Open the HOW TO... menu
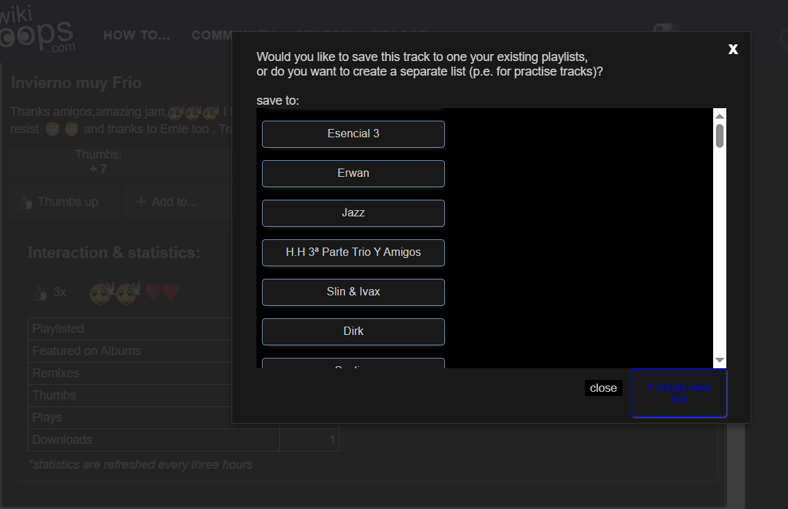The height and width of the screenshot is (509, 788). click(x=137, y=35)
